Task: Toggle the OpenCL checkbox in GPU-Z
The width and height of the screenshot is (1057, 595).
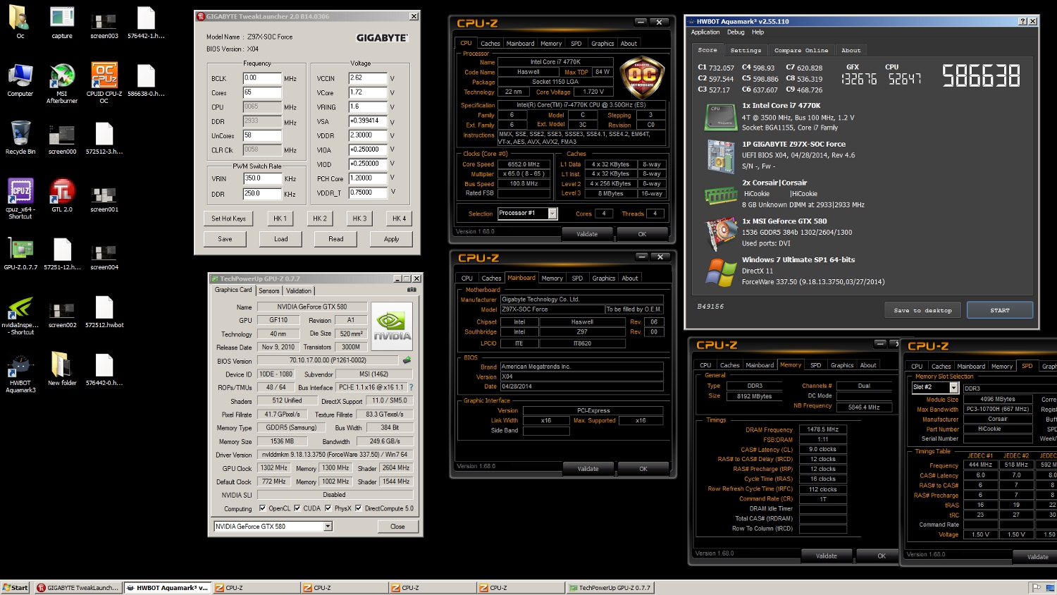Action: [x=263, y=508]
